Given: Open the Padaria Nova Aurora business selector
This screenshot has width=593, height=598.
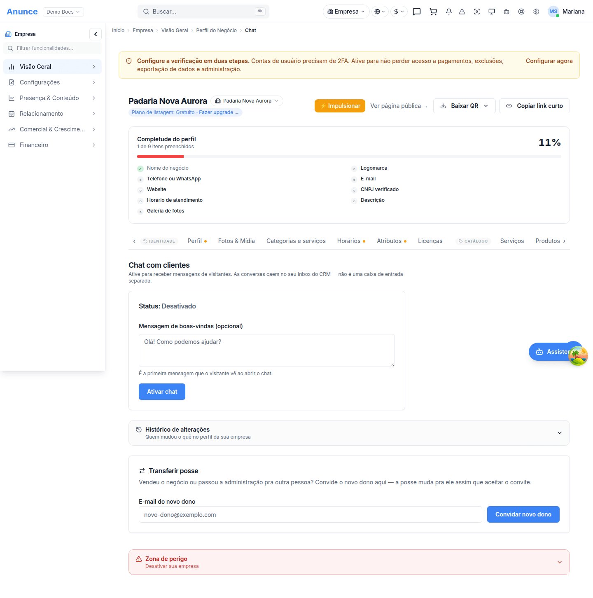Looking at the screenshot, I should (247, 101).
